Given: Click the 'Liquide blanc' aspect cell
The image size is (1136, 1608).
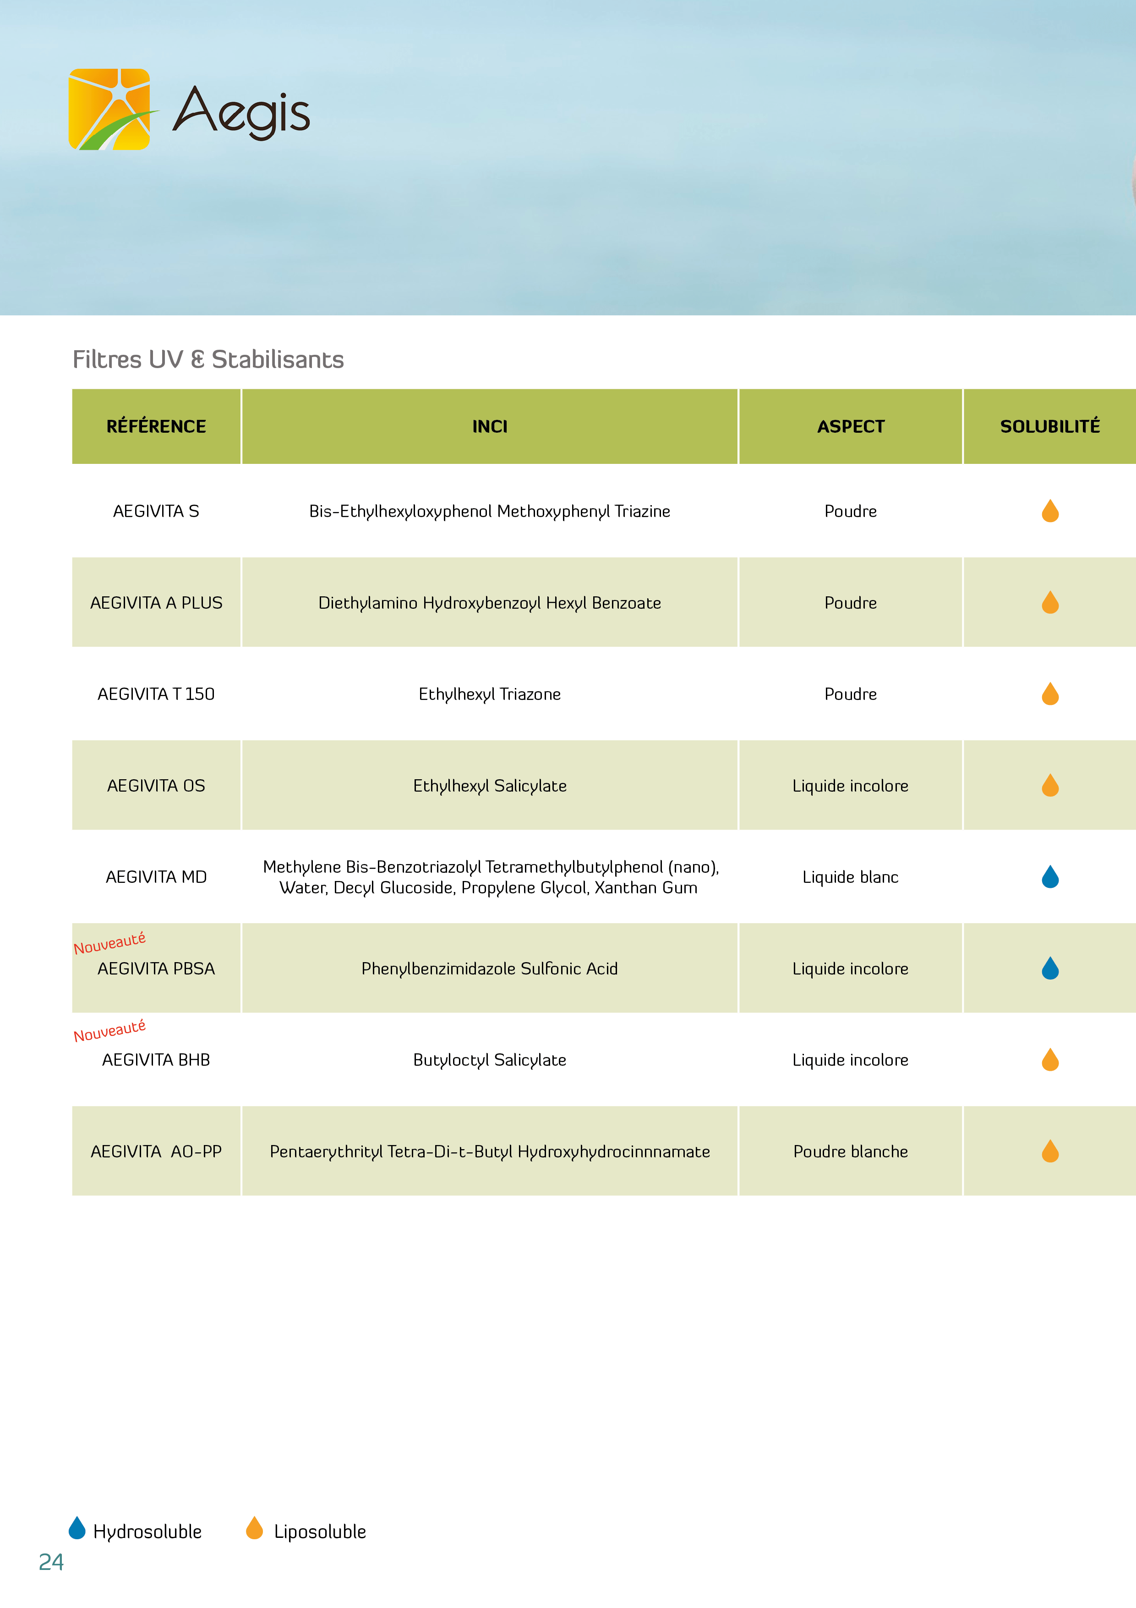Looking at the screenshot, I should coord(851,877).
